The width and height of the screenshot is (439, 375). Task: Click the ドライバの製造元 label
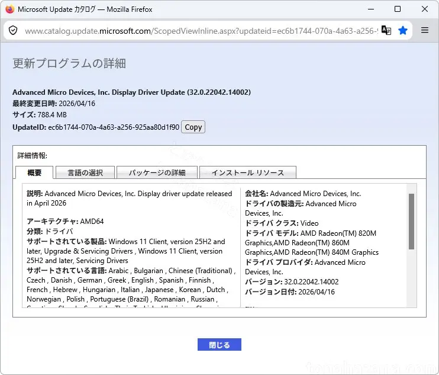coord(274,204)
